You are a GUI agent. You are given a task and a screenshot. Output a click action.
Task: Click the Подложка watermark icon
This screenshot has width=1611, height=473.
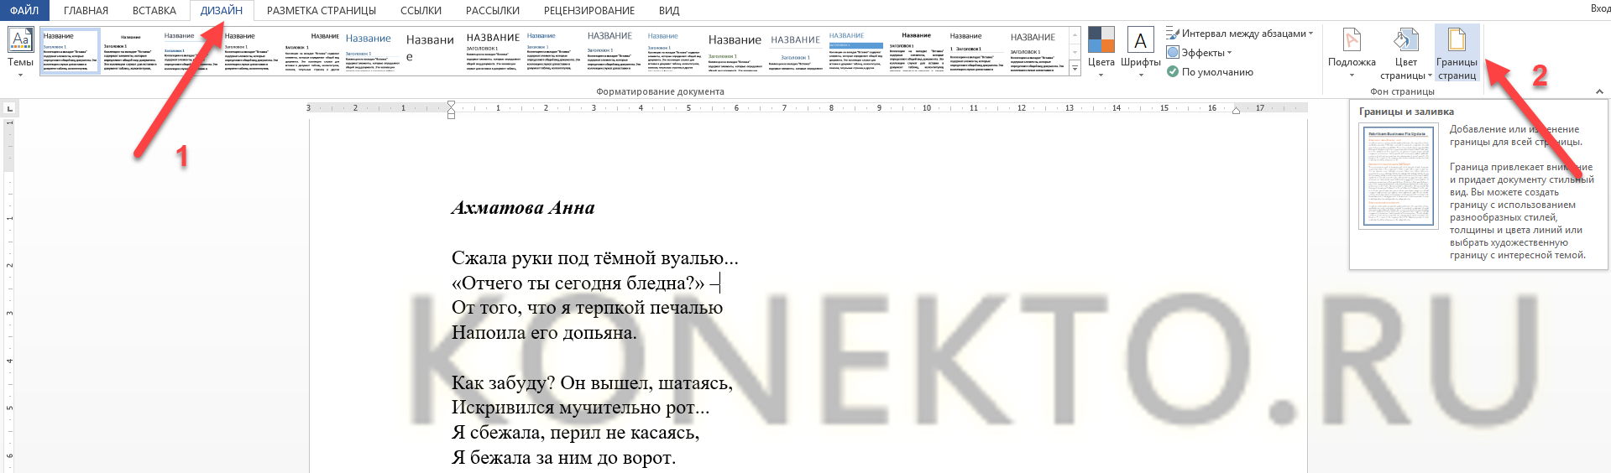pyautogui.click(x=1352, y=40)
